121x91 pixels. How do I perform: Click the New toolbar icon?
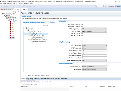coord(1,6)
